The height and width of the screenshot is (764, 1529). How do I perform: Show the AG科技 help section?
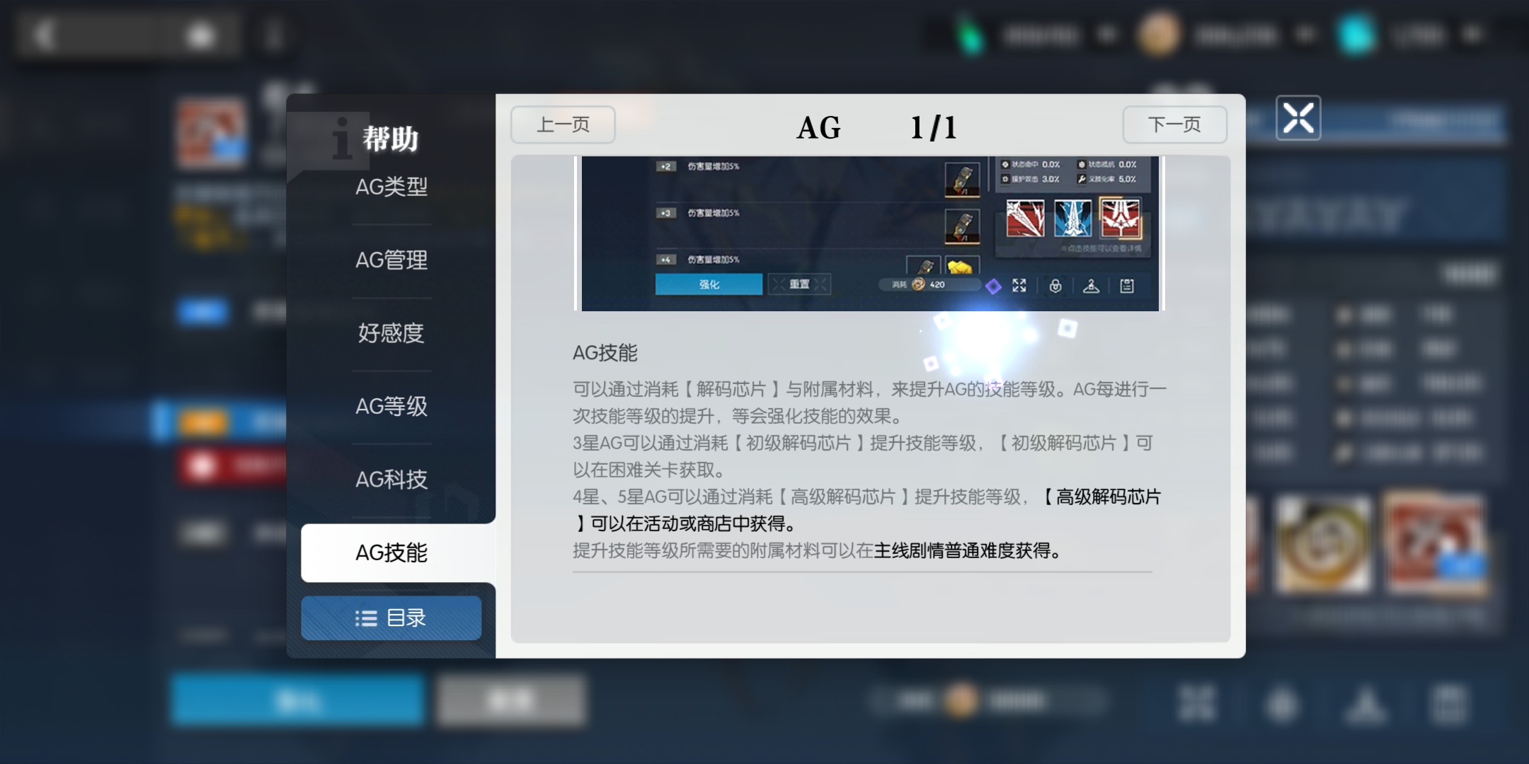(x=391, y=480)
